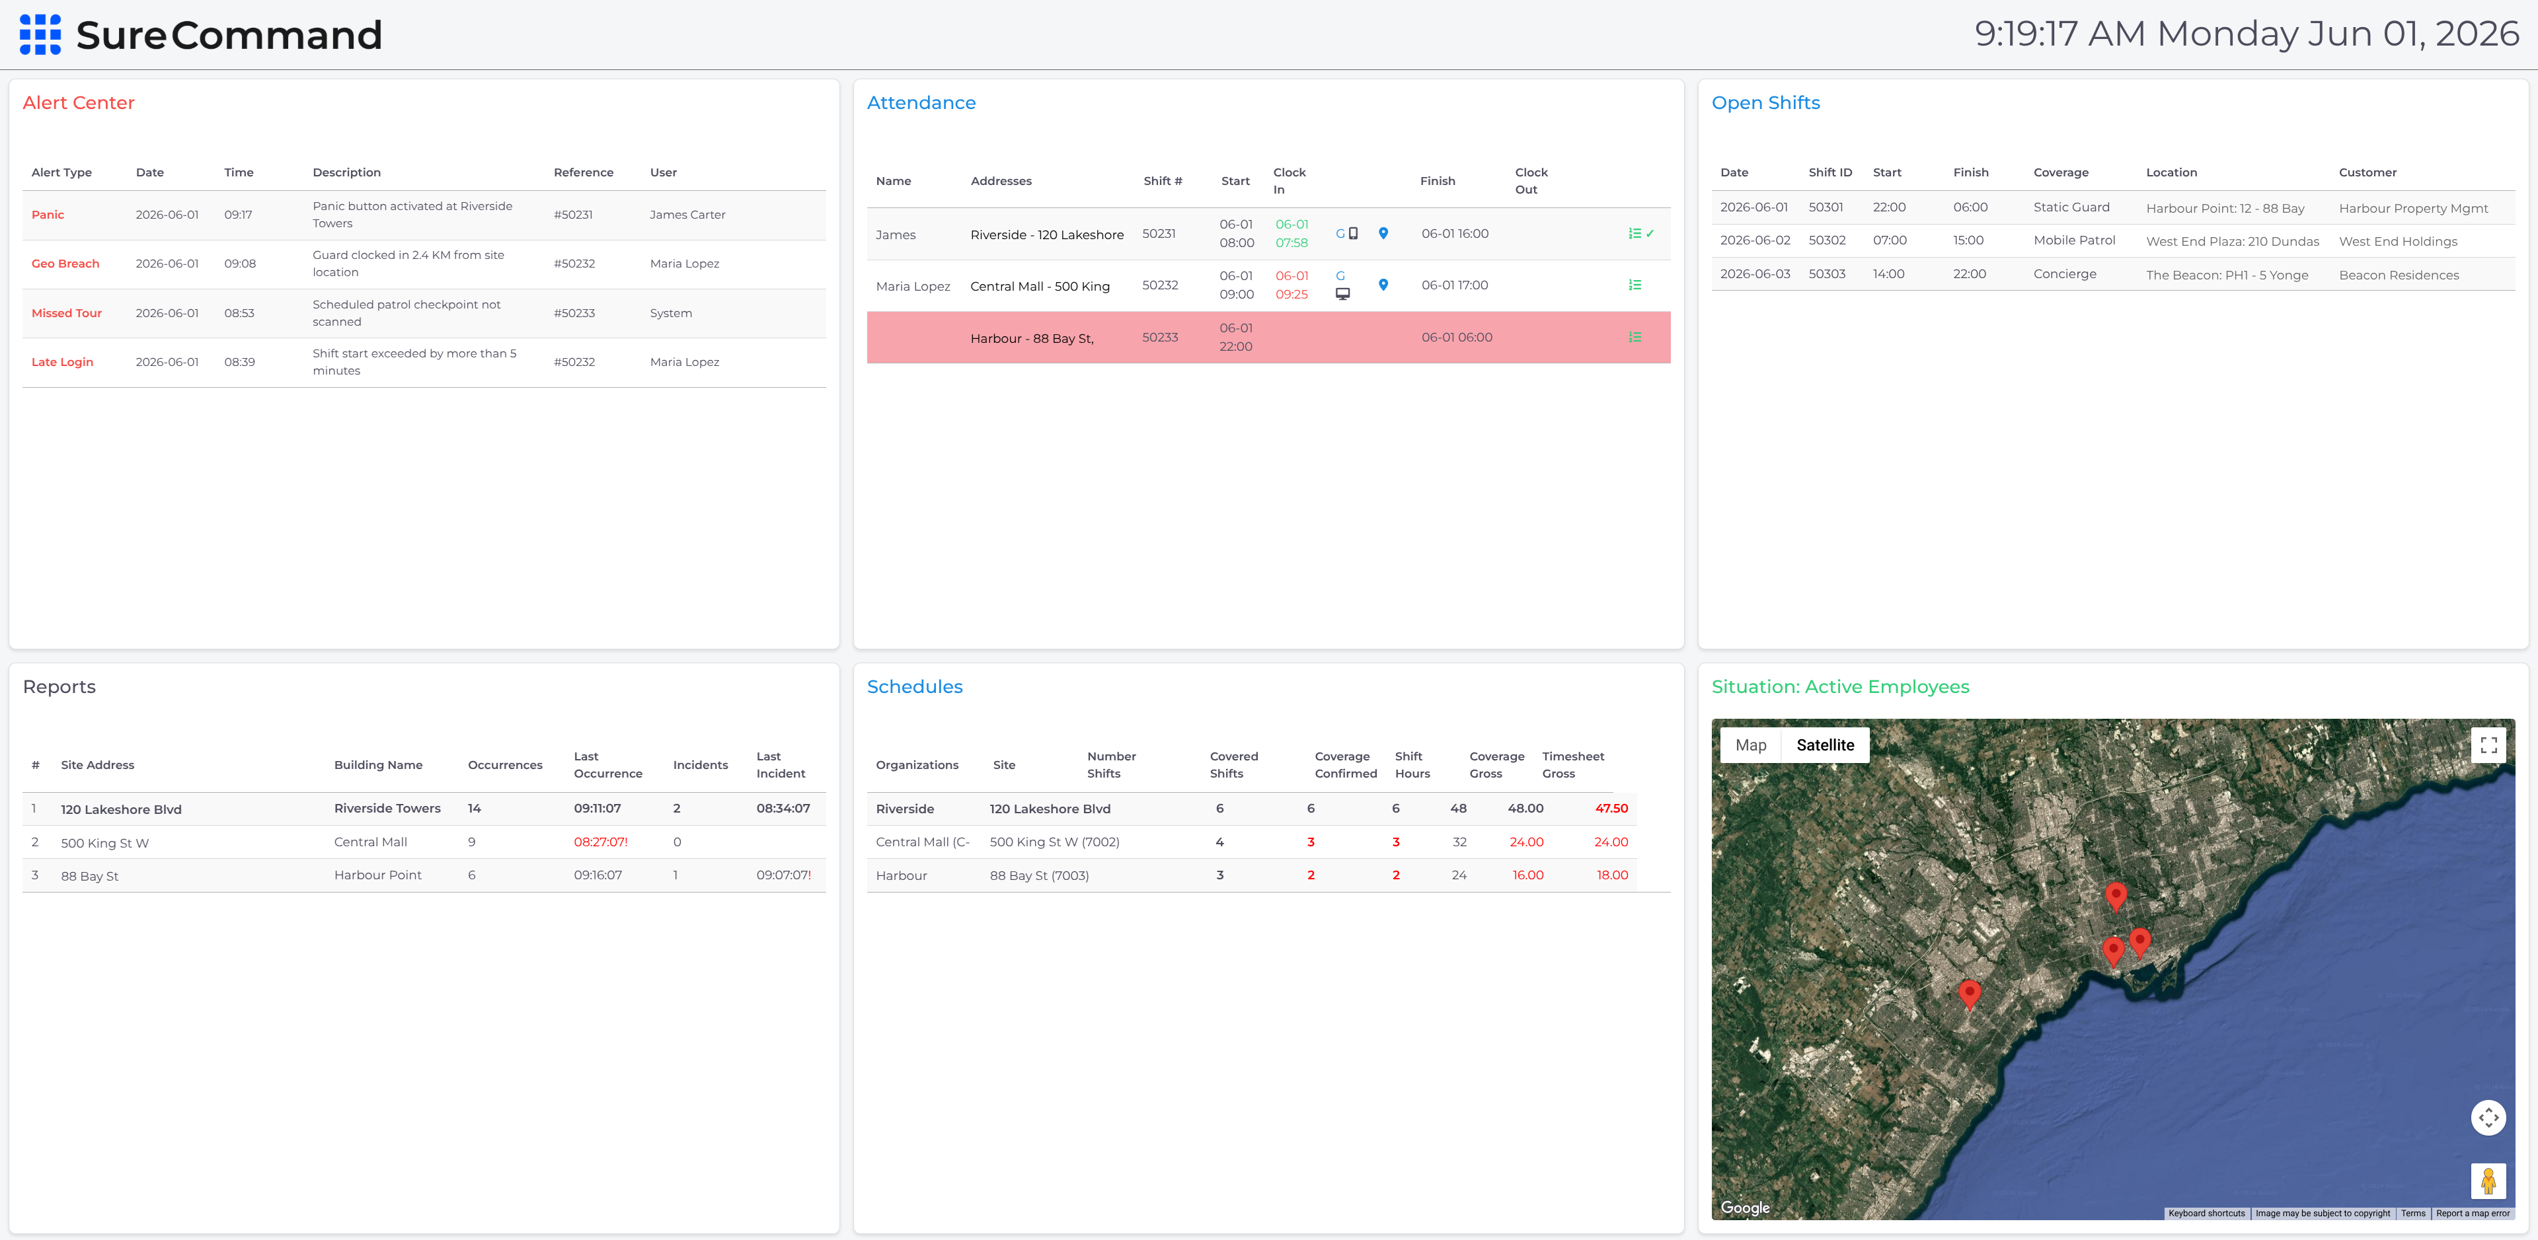The height and width of the screenshot is (1240, 2538).
Task: Open the location pin for James's attendance
Action: tap(1383, 233)
